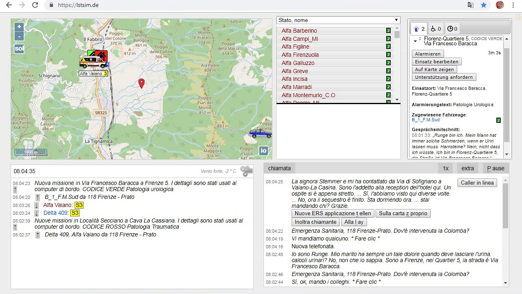
Task: Click the up-arrow beside B_1_F.M.Sud log entry
Action: coord(38,197)
